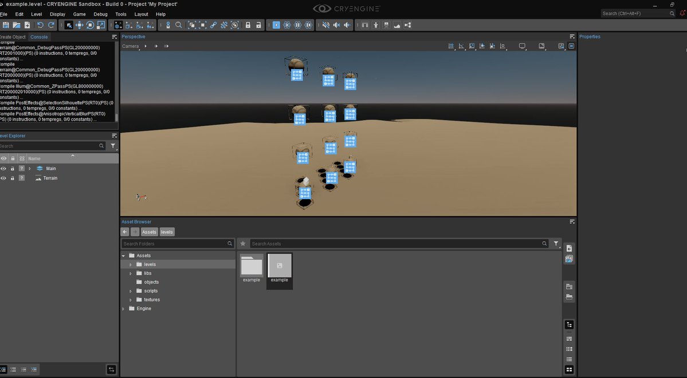The height and width of the screenshot is (378, 687).
Task: Click the Link objects chain icon
Action: click(213, 25)
